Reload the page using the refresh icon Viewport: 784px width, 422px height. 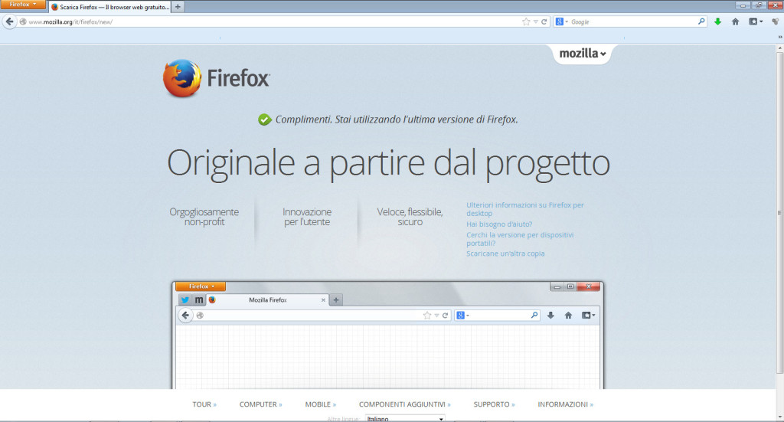pyautogui.click(x=544, y=21)
